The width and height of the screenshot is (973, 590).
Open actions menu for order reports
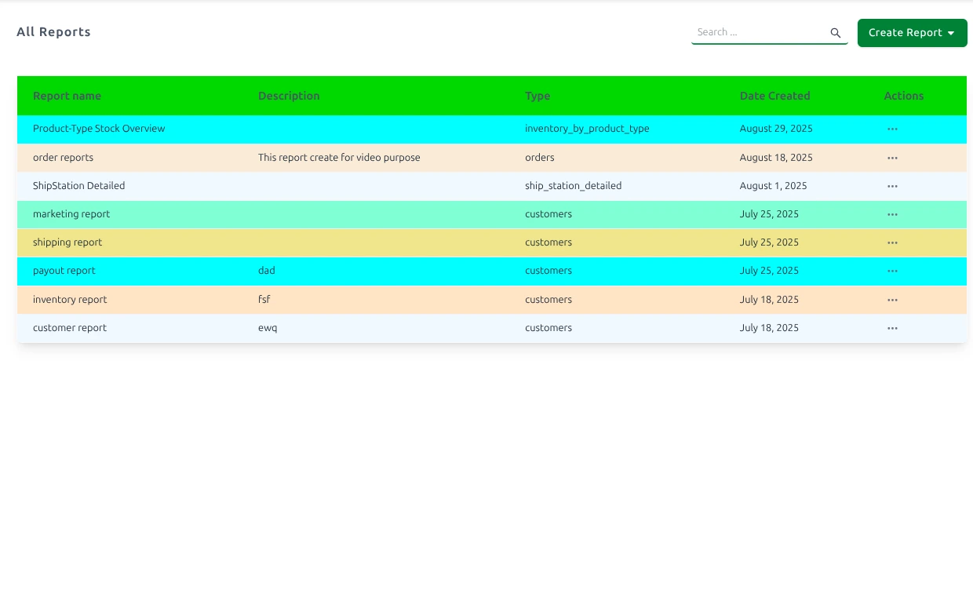click(x=892, y=158)
